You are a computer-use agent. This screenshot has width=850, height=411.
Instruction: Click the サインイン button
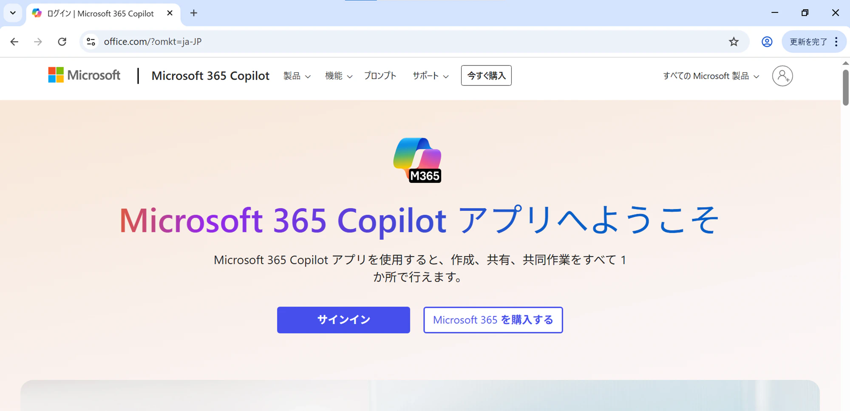point(343,320)
